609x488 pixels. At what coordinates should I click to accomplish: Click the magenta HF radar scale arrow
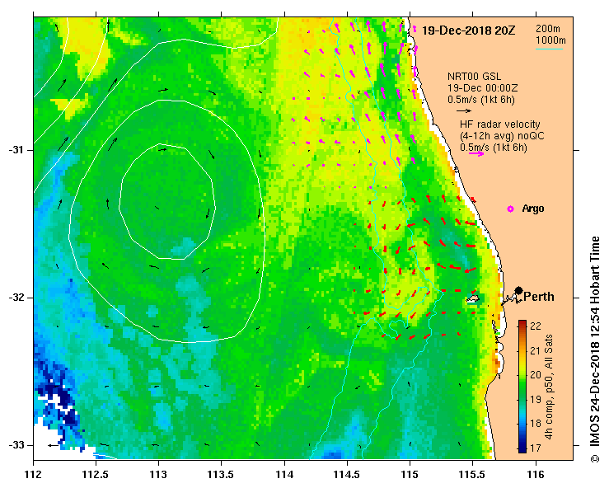476,154
